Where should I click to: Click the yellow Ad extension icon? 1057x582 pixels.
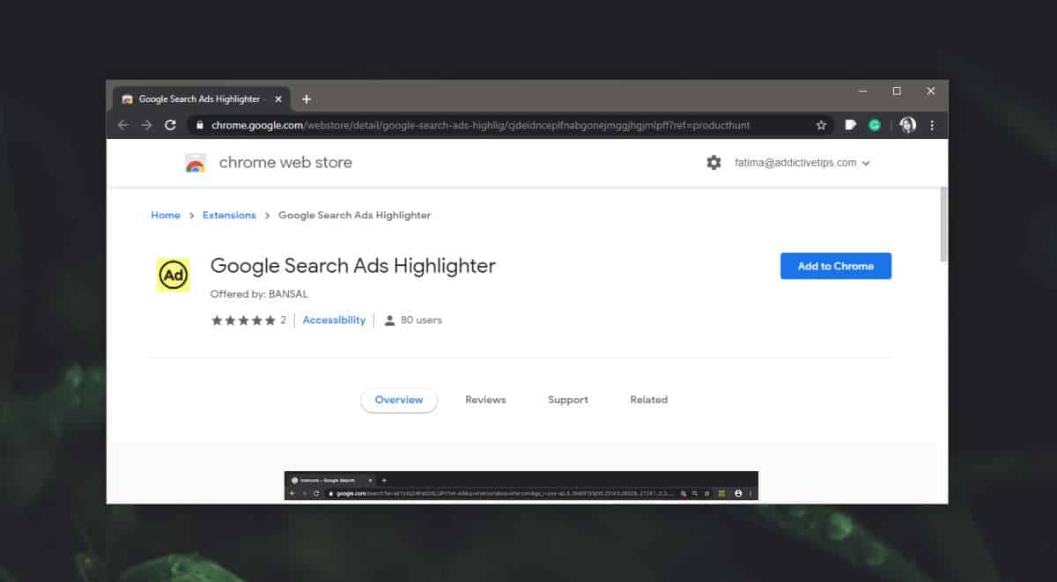coord(174,275)
